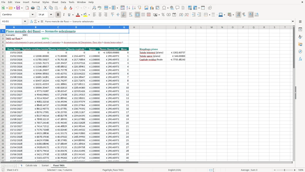This screenshot has width=305, height=172.
Task: Toggle Align Center horizontally
Action: tap(100, 15)
